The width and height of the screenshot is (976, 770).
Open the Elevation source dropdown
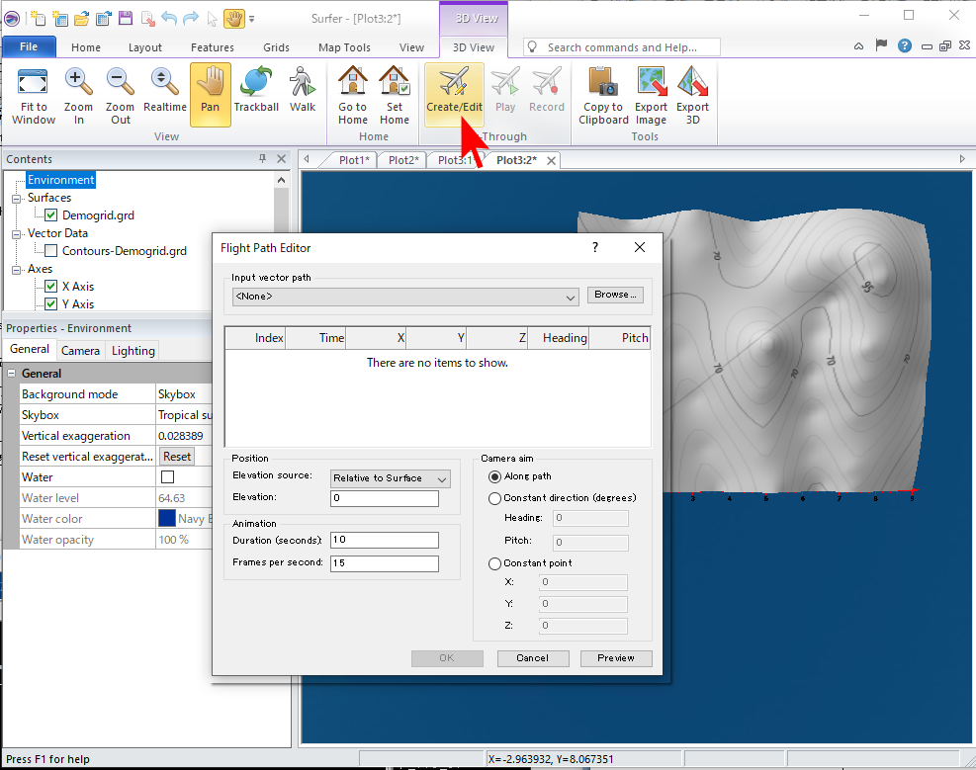[441, 478]
